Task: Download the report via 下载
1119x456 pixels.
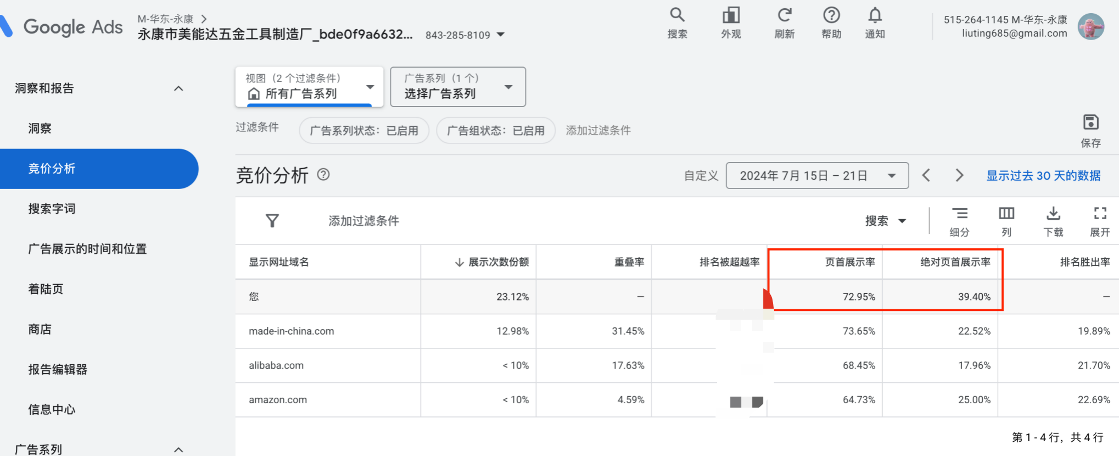Action: [1053, 221]
